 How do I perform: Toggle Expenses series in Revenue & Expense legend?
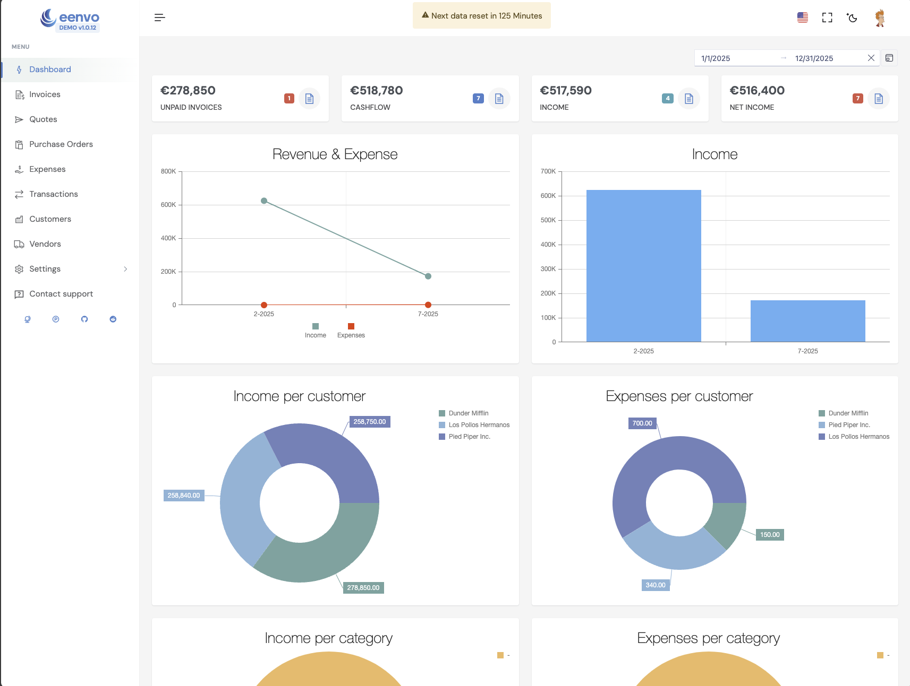pos(351,331)
